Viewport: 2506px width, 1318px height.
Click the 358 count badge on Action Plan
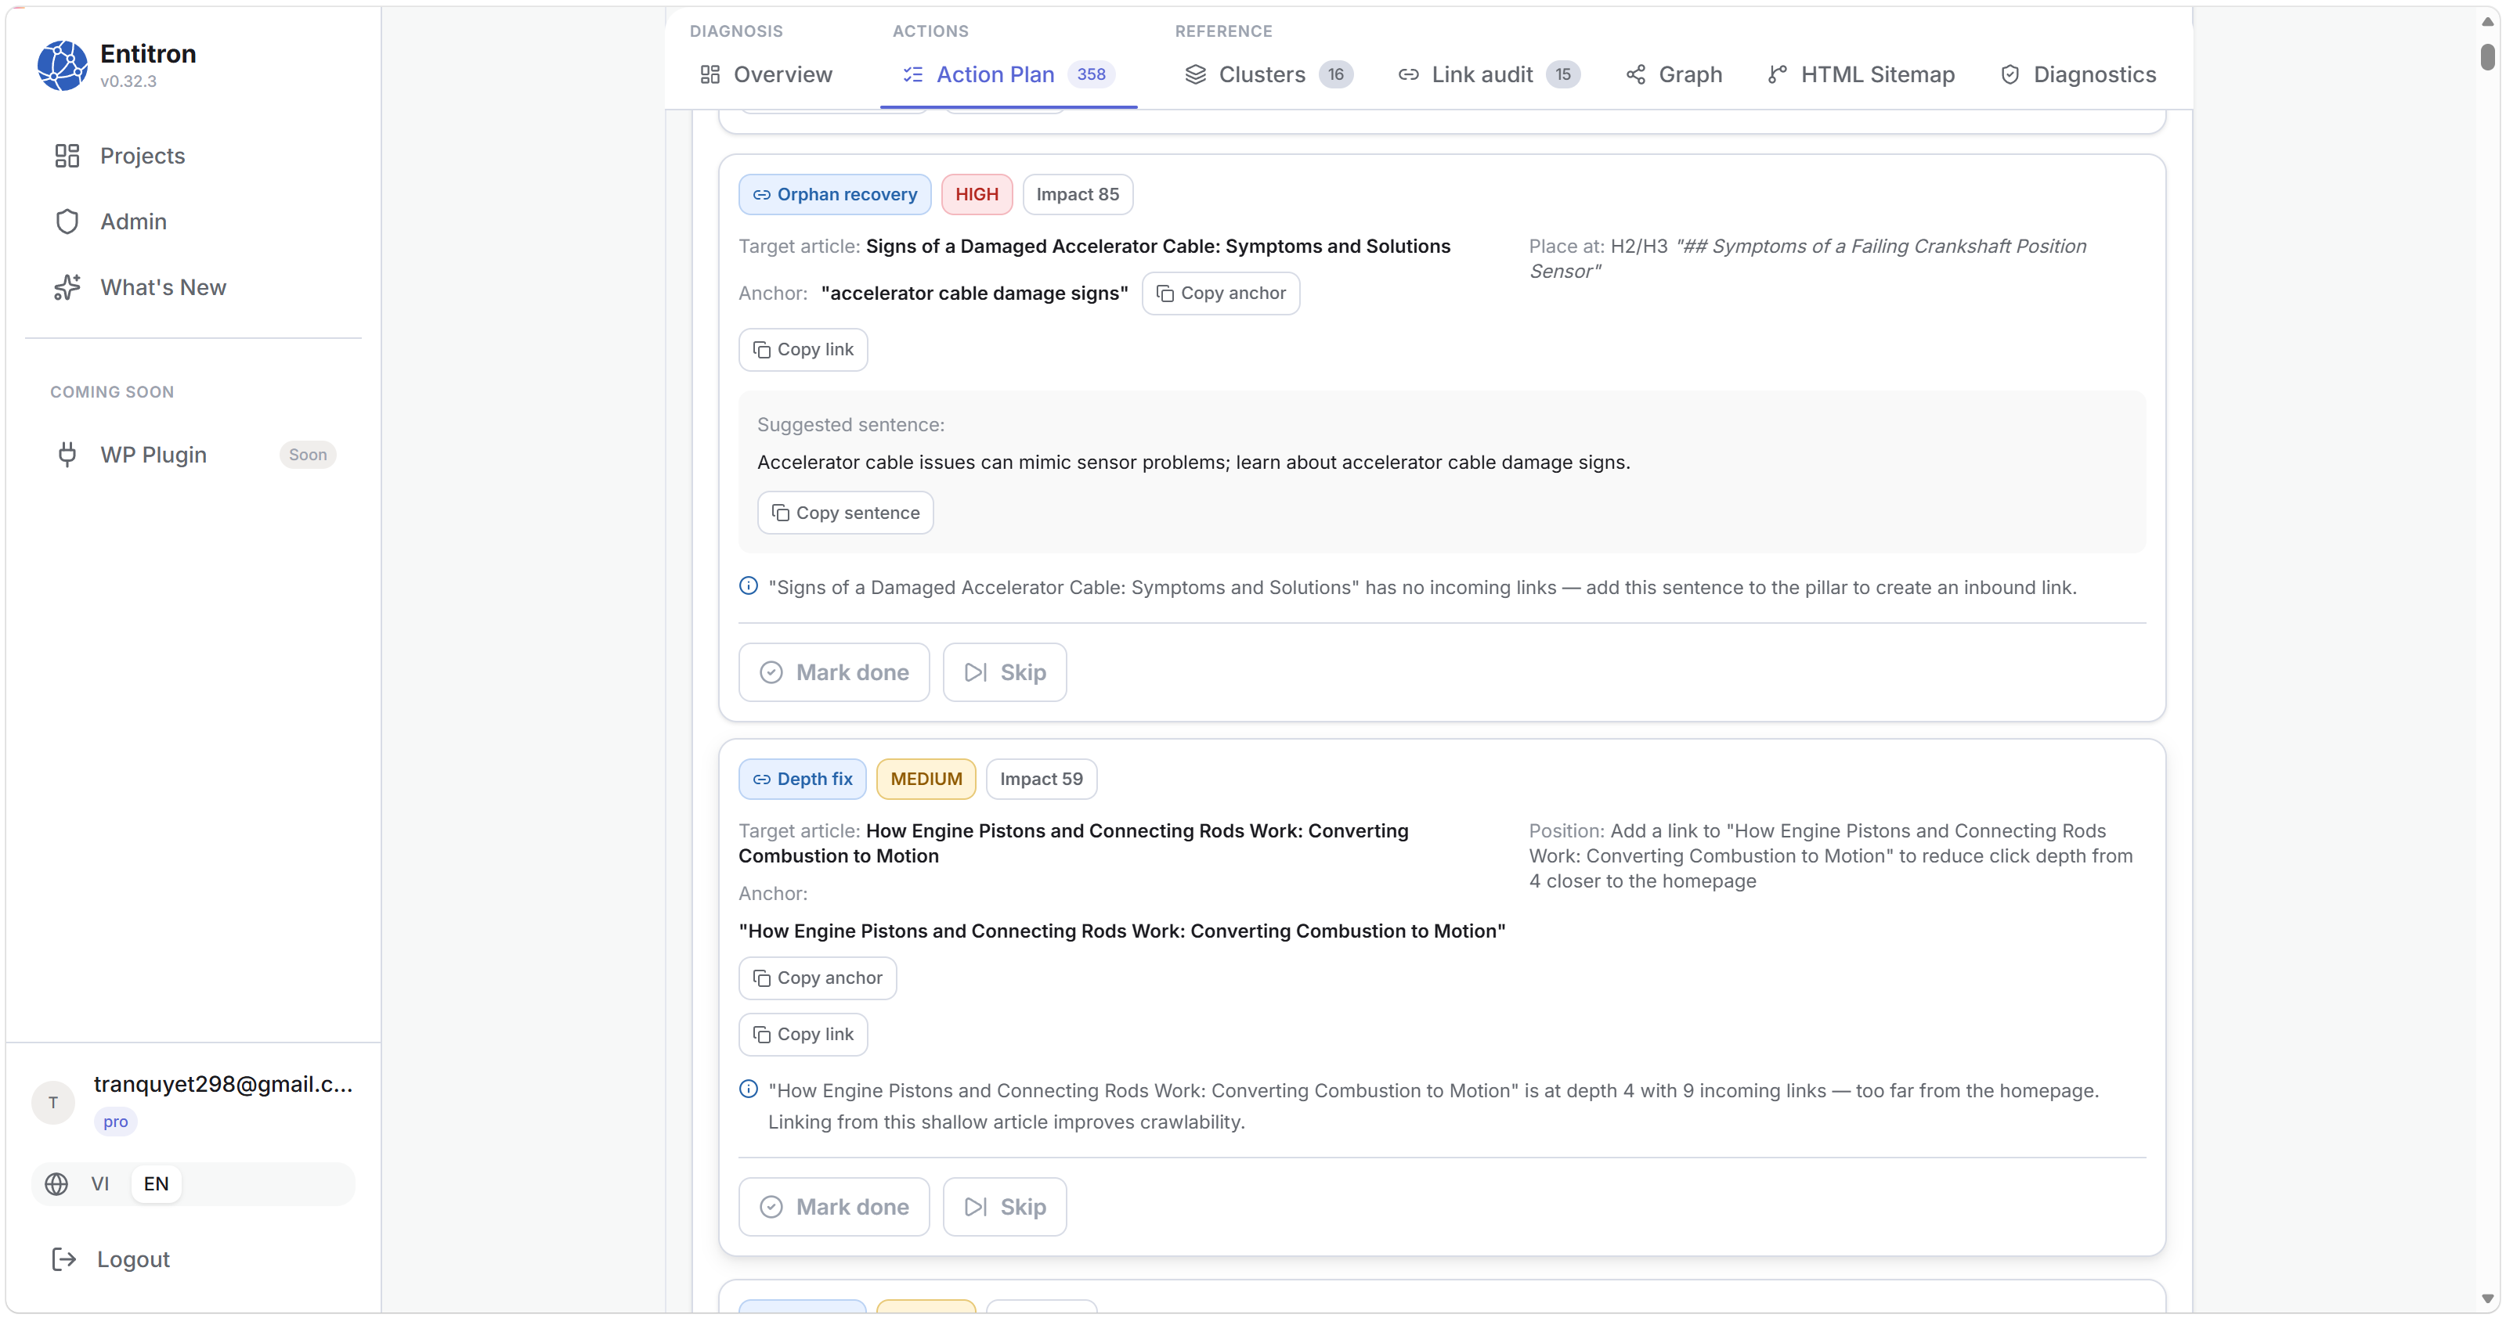(x=1091, y=74)
